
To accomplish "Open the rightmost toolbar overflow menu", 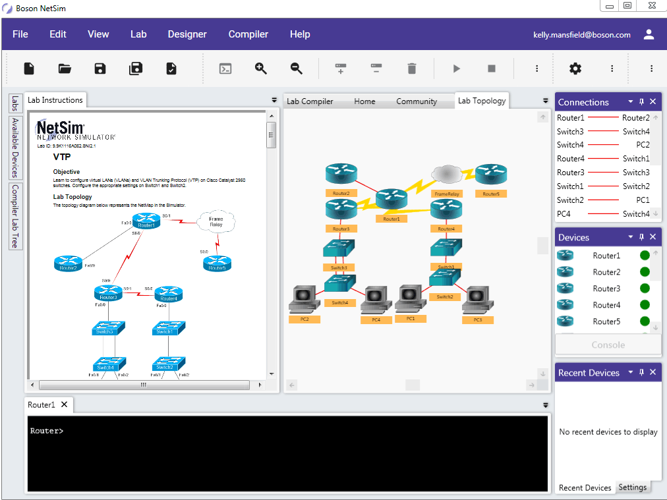I will pyautogui.click(x=651, y=69).
